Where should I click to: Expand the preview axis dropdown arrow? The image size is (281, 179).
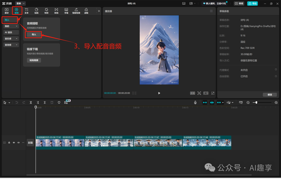tap(233, 103)
